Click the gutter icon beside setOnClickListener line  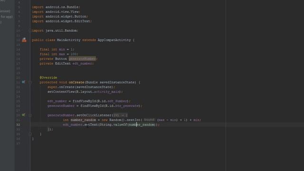23,115
